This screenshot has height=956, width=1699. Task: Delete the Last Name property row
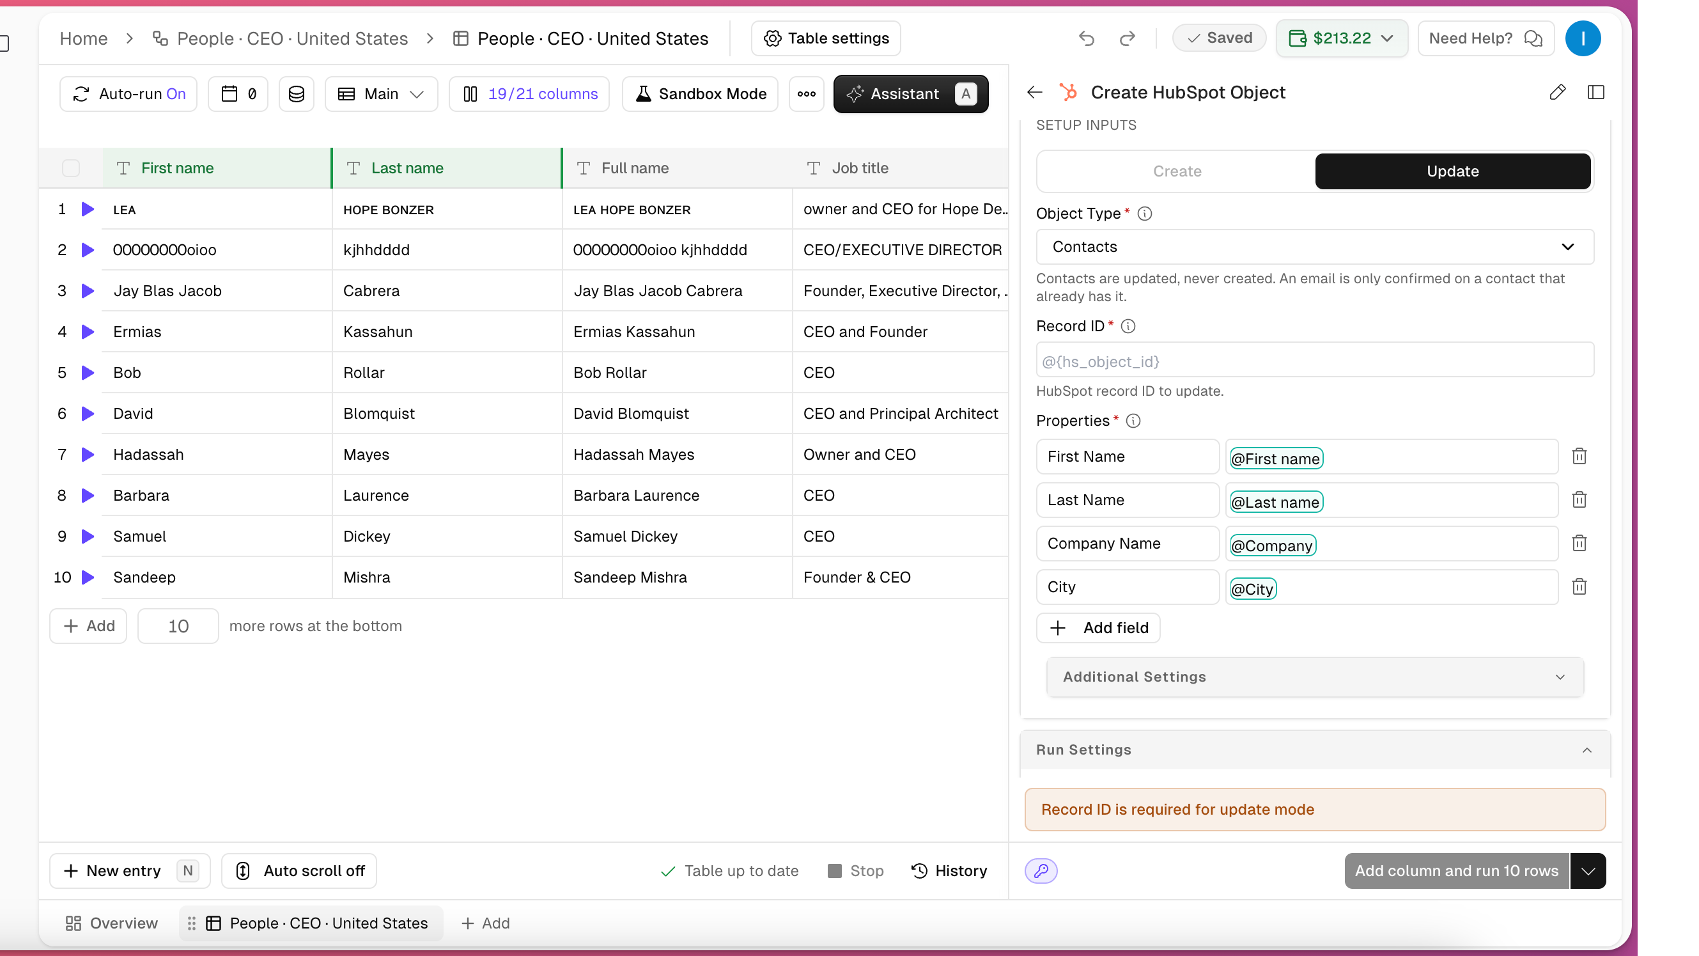pos(1579,500)
